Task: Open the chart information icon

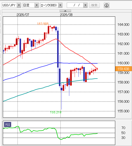Action: [107, 5]
